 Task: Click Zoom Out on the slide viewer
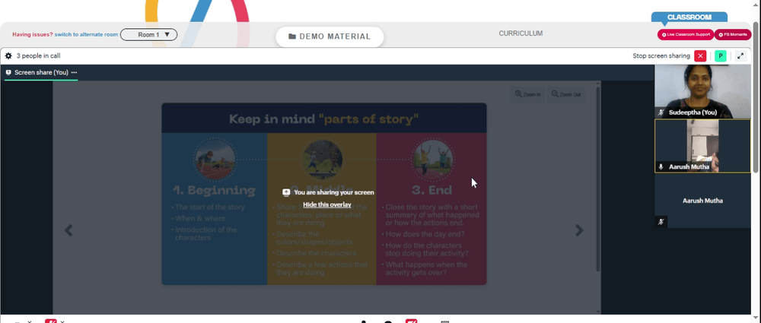click(x=566, y=94)
